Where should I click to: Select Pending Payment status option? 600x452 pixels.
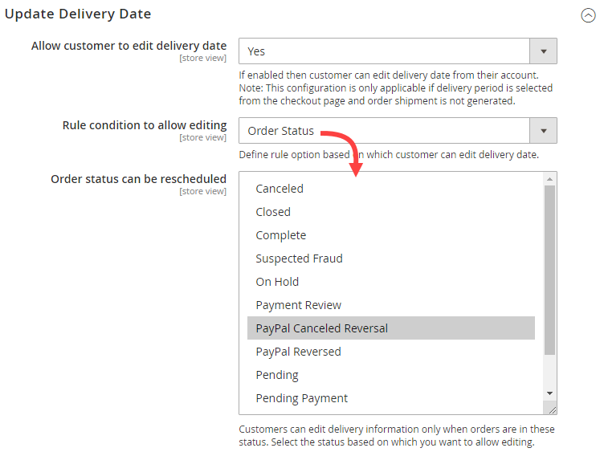(301, 398)
